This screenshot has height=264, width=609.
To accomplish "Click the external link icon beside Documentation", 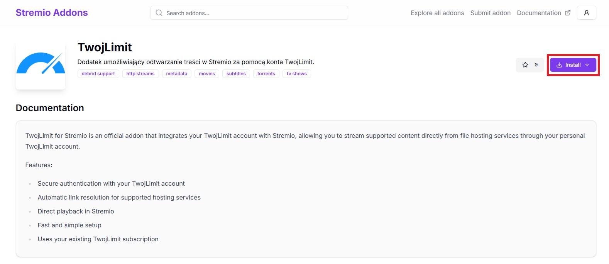I will (x=568, y=13).
